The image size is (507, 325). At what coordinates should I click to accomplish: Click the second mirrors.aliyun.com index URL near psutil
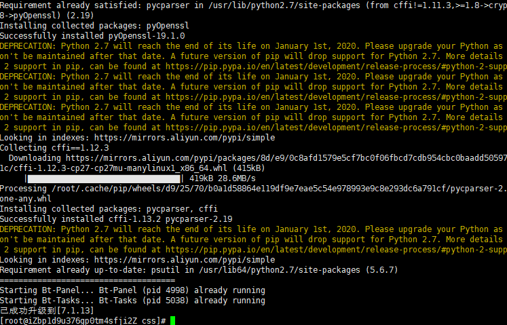(x=185, y=260)
